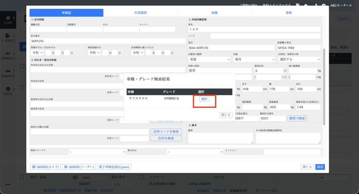This screenshot has width=359, height=194.
Task: Expand the 車両ステータス dropdown
Action: [97, 152]
